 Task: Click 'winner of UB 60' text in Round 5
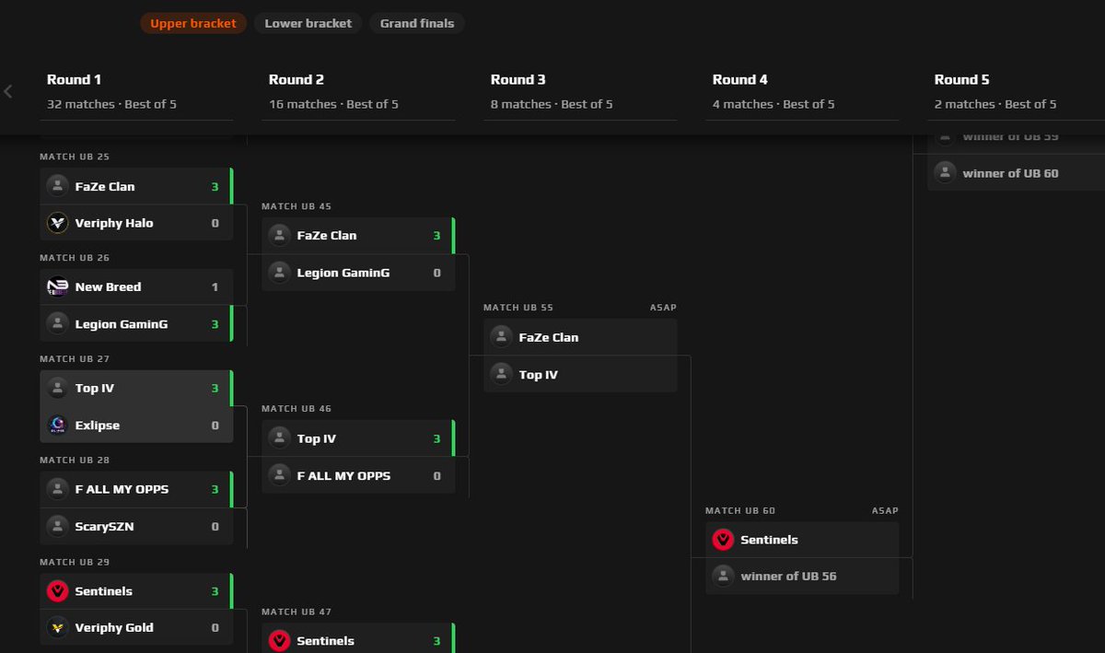pos(1010,172)
